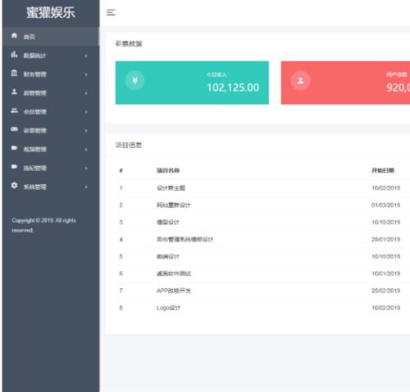
Task: Open the 视频管理 menu label
Action: (34, 150)
